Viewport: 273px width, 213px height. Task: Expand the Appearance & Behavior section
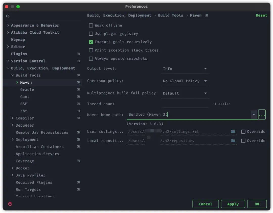coord(8,25)
